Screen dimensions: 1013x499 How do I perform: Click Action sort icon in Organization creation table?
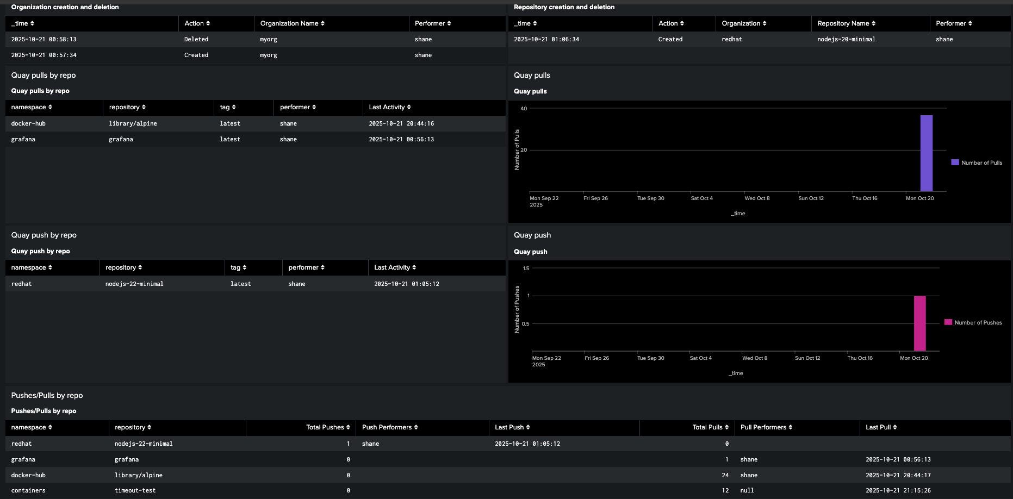208,23
